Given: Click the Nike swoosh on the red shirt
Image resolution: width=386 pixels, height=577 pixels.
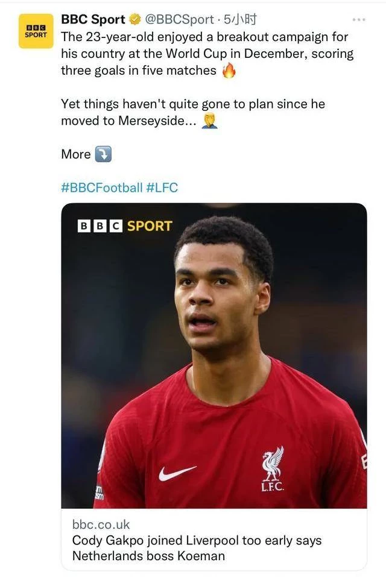Looking at the screenshot, I should pyautogui.click(x=177, y=473).
